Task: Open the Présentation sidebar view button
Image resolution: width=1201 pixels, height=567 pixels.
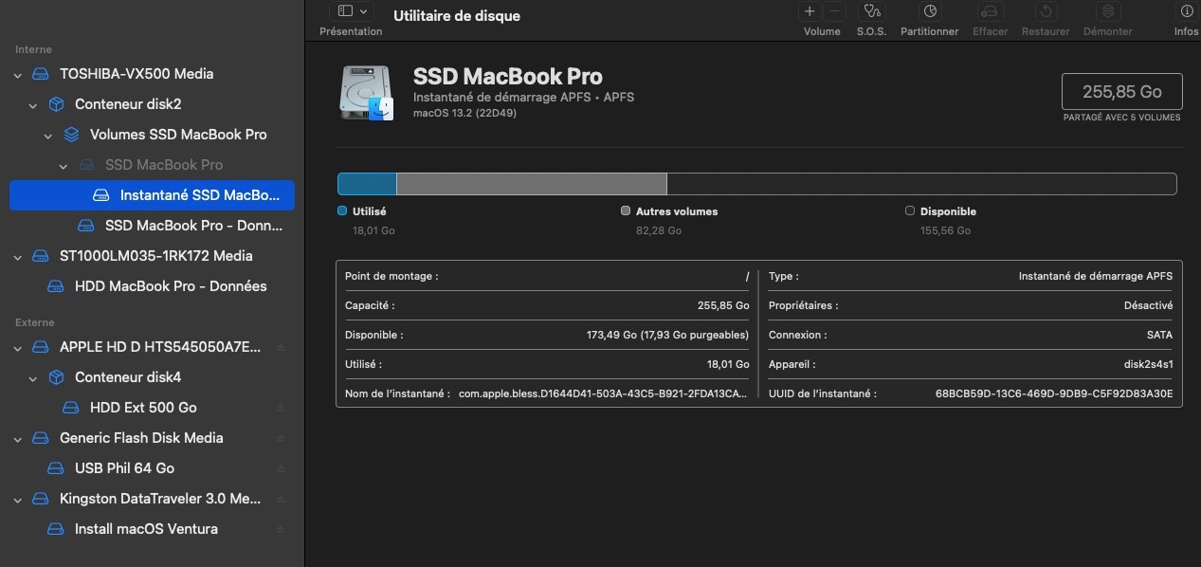Action: pos(351,11)
